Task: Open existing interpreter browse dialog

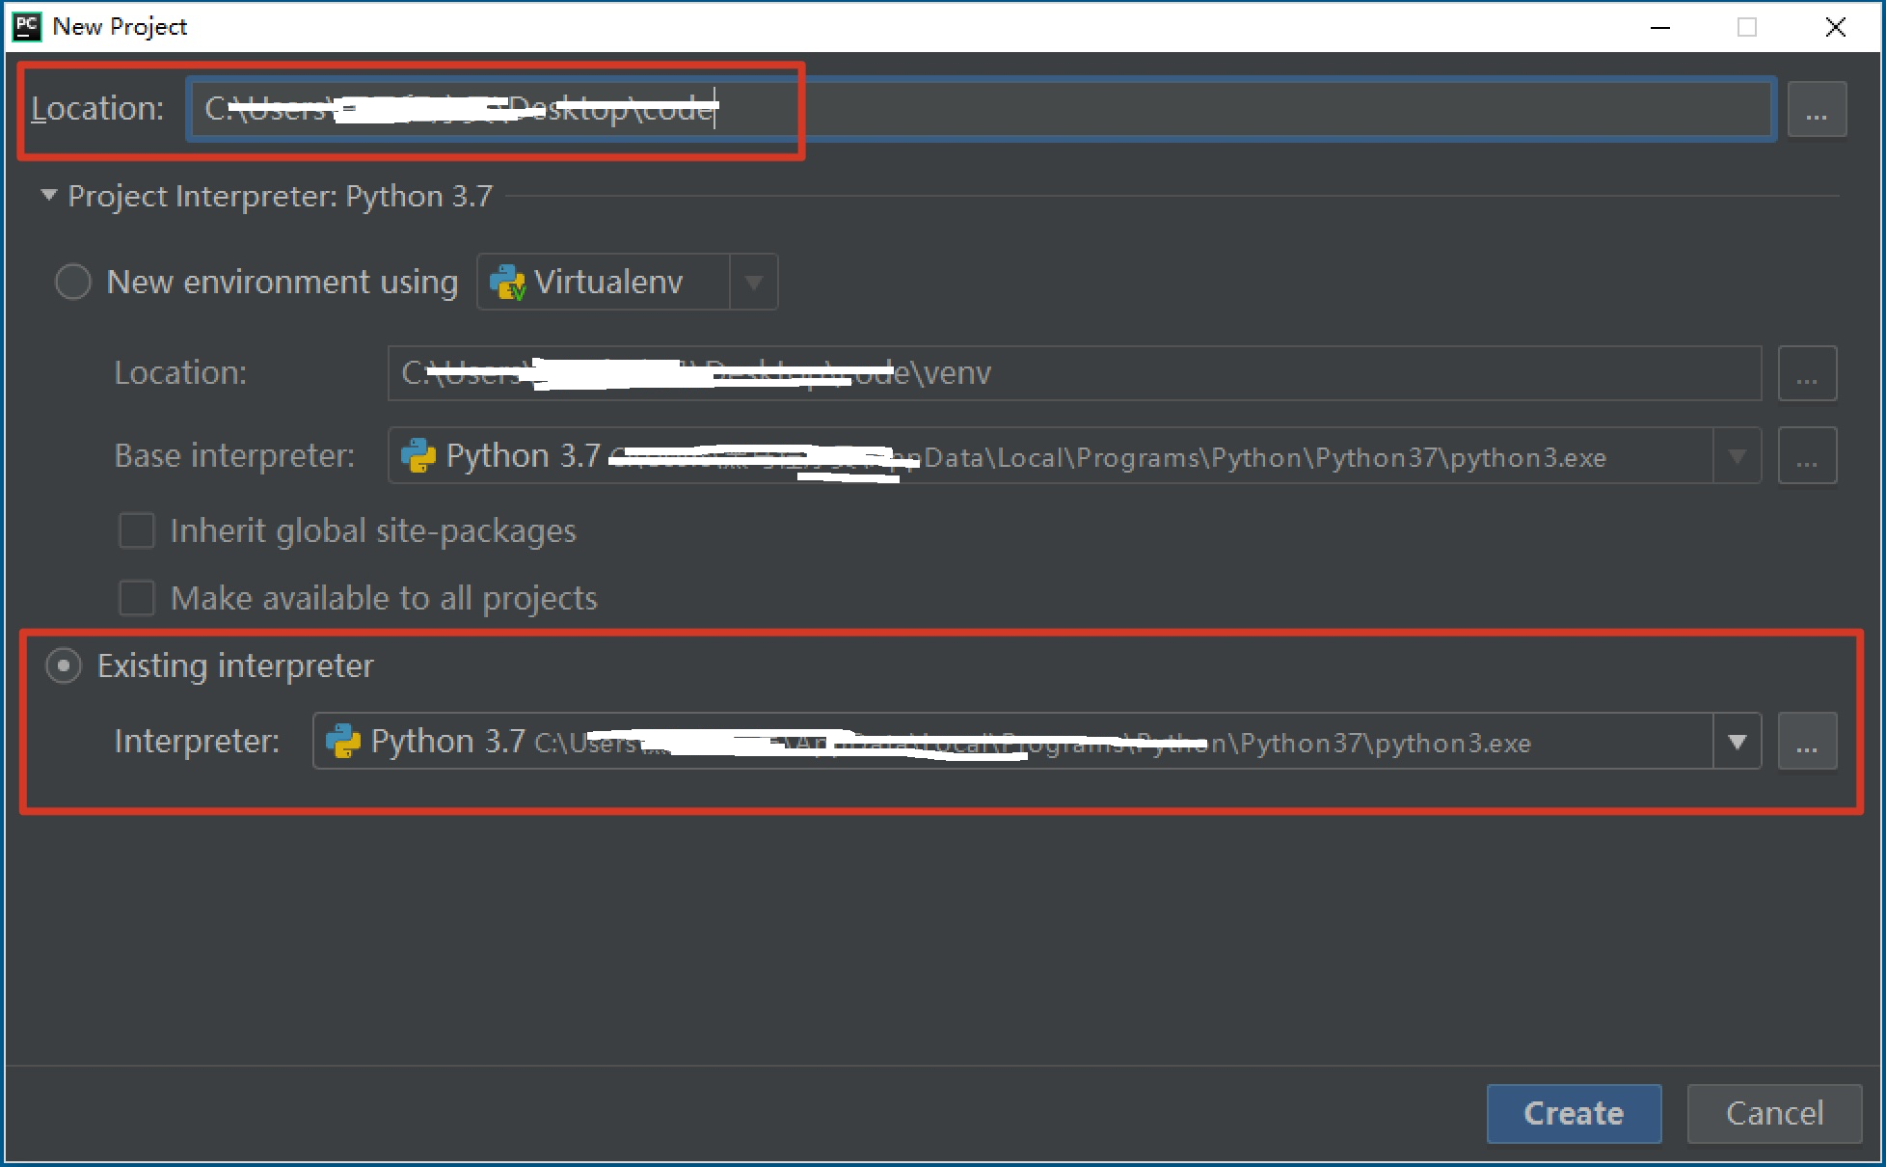Action: [1807, 743]
